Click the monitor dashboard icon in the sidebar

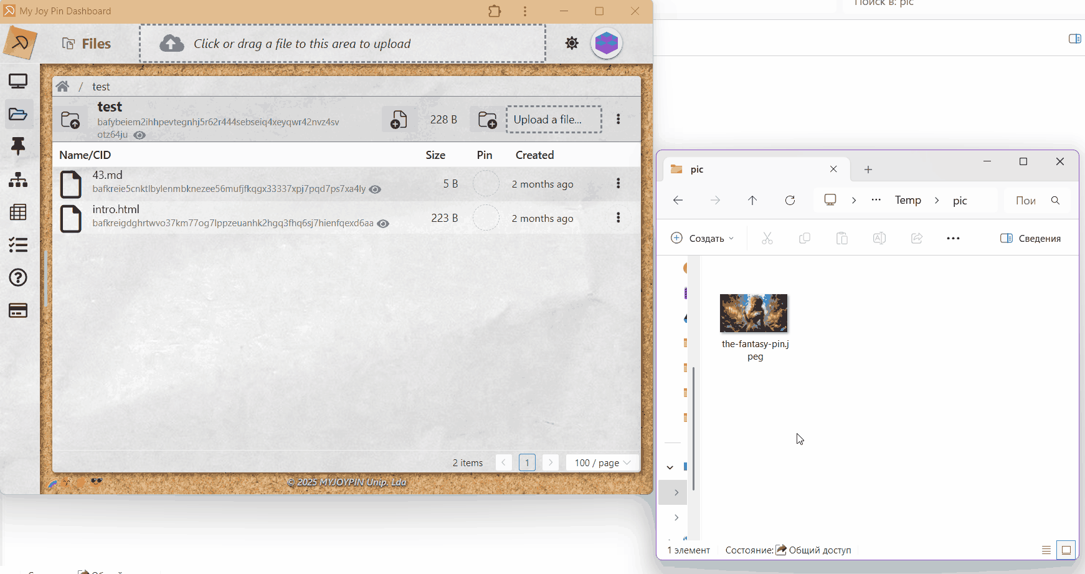pyautogui.click(x=18, y=81)
